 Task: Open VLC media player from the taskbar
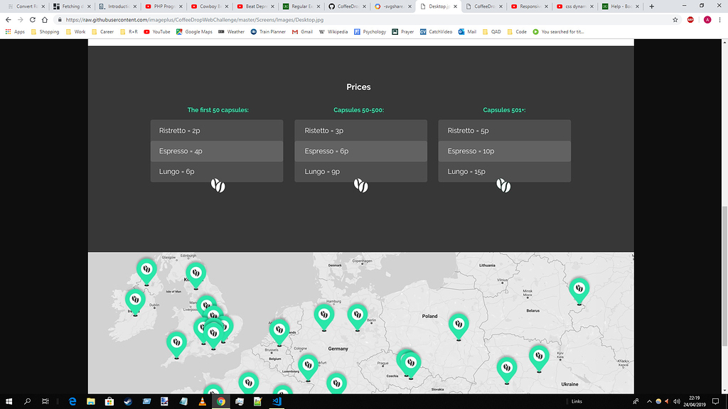pyautogui.click(x=202, y=403)
